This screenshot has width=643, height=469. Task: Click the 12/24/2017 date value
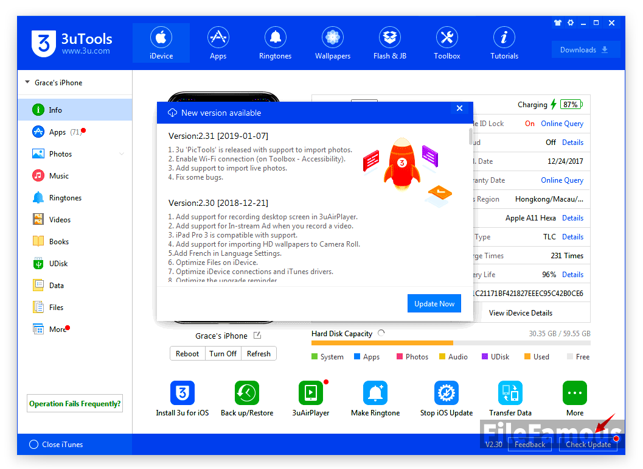(565, 161)
